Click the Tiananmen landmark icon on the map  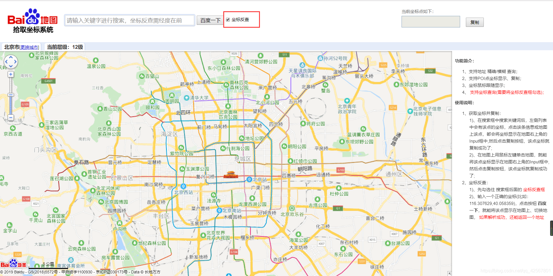[231, 174]
